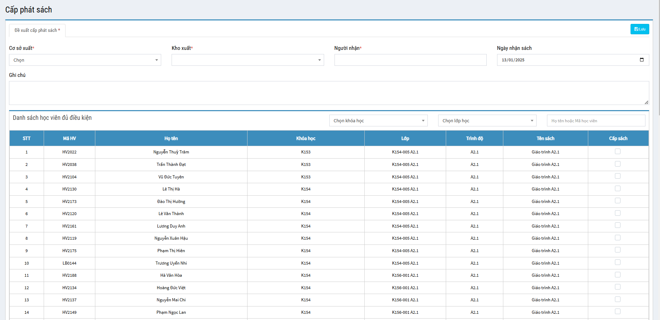
Task: Switch to Đề xuất cấp phát sách tab
Action: click(37, 30)
